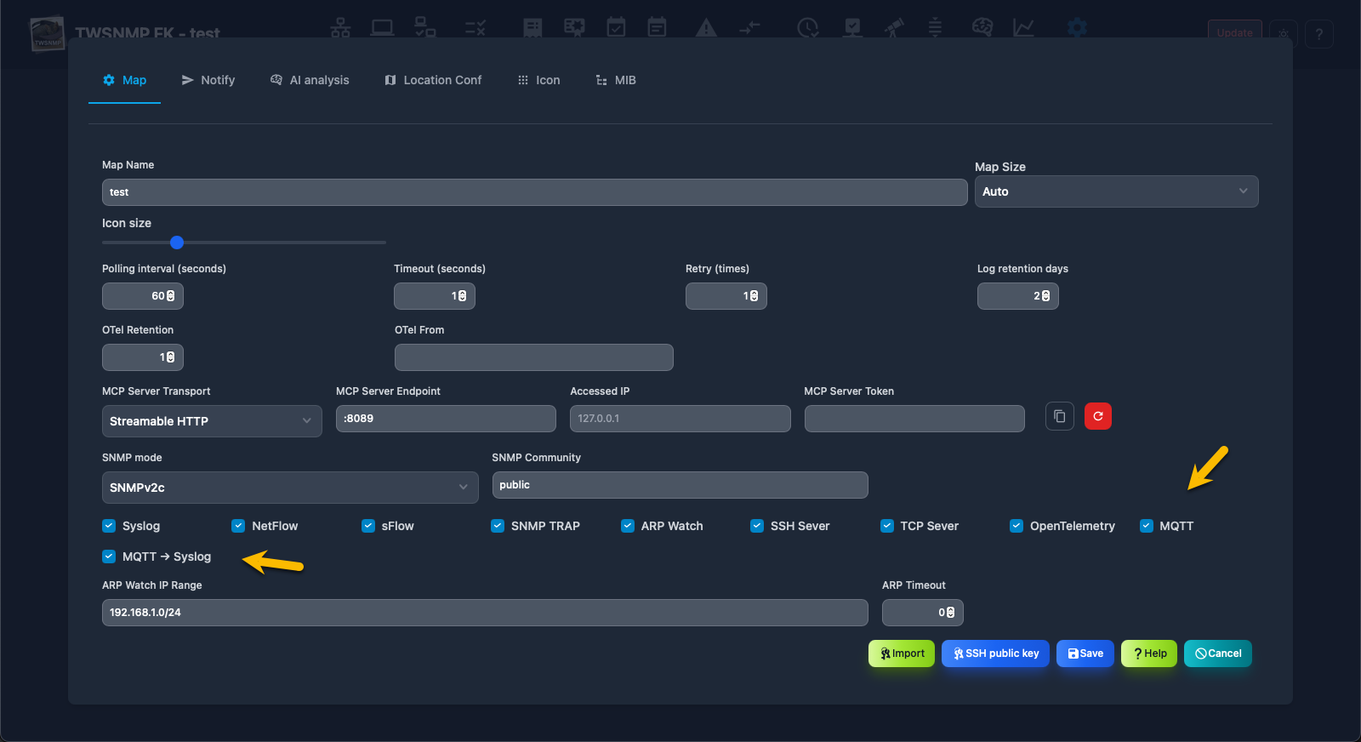The height and width of the screenshot is (742, 1361).
Task: Uncheck the NetFlow option
Action: click(x=238, y=526)
